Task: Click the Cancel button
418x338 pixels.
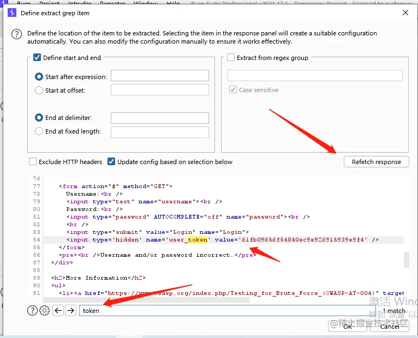Action: coord(390,327)
